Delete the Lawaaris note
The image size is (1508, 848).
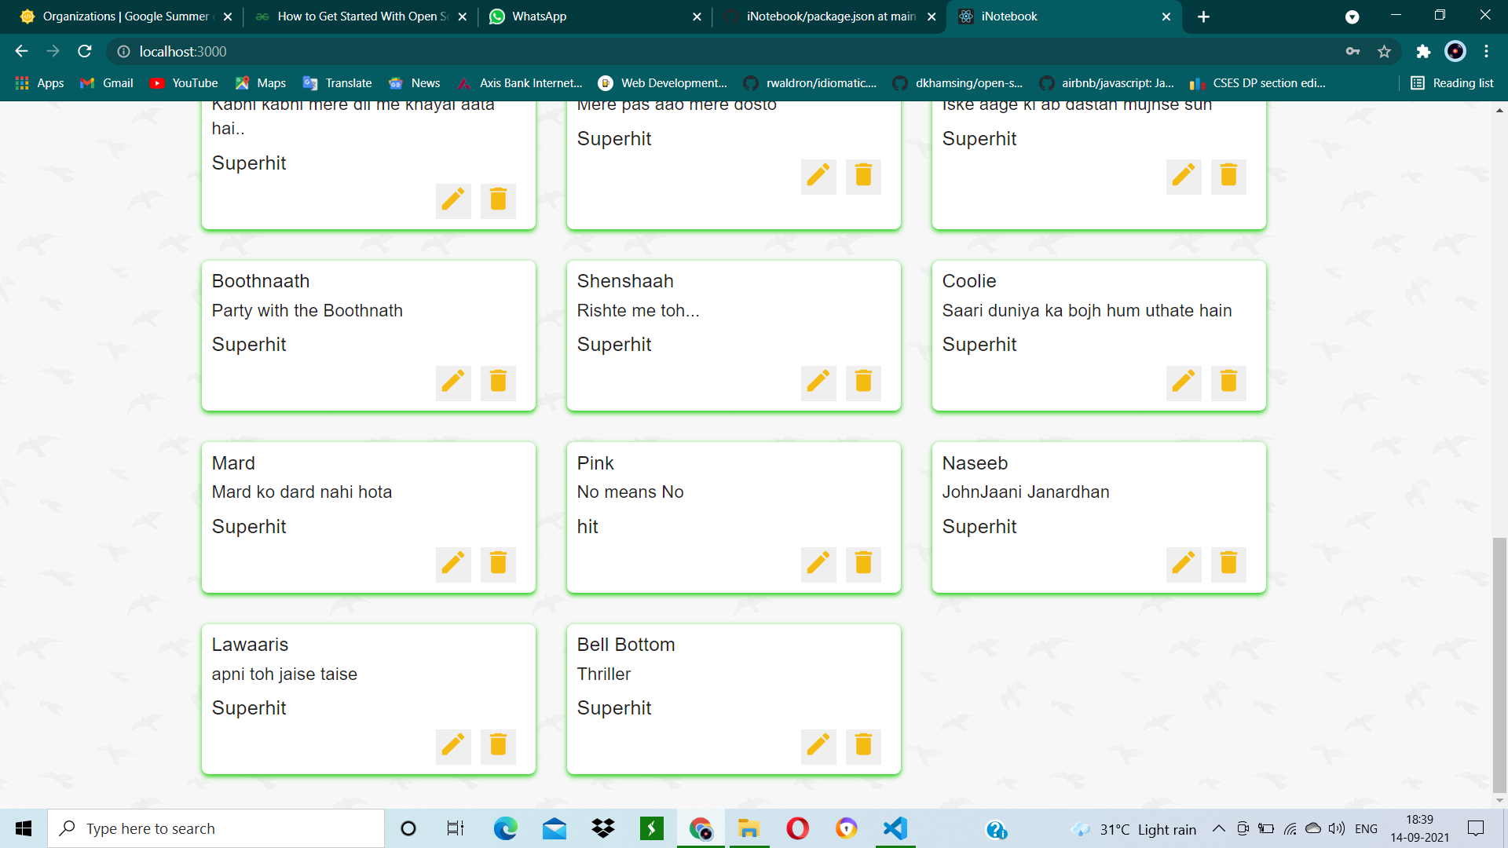(x=497, y=746)
